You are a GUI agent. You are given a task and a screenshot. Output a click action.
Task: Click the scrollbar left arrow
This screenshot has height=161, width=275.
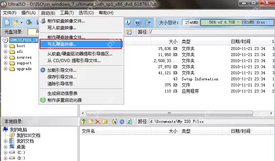pyautogui.click(x=83, y=113)
